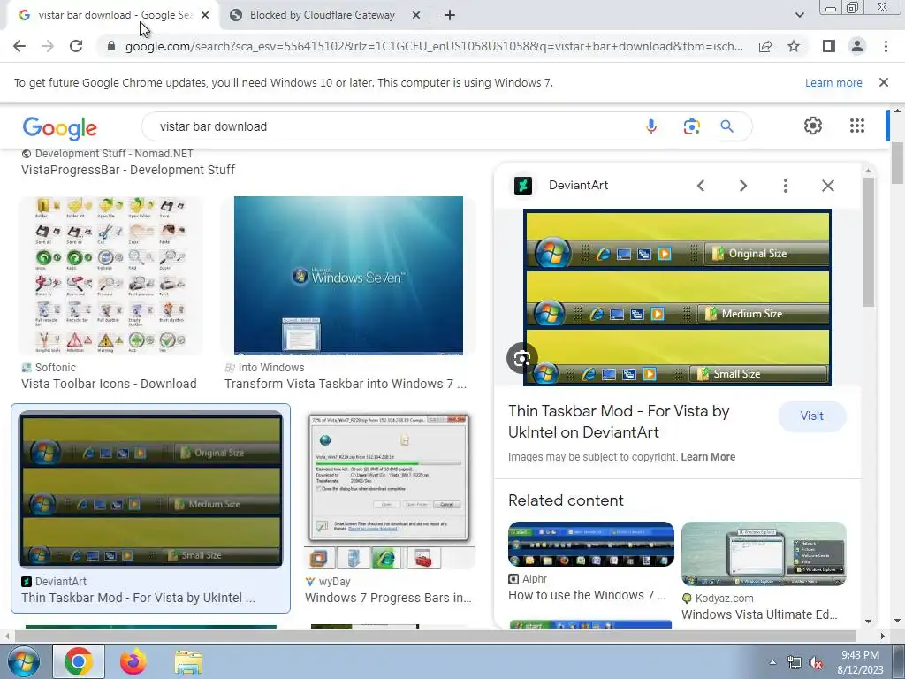This screenshot has height=679, width=905.
Task: Open Alphr related content thumbnail
Action: coord(591,545)
